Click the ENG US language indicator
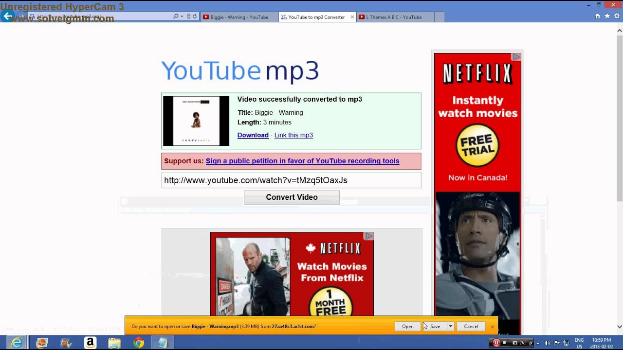Screen dimensions: 623x350 coord(579,343)
